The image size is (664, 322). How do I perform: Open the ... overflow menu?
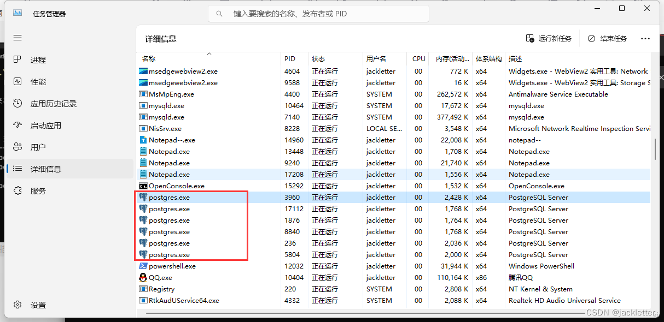645,38
